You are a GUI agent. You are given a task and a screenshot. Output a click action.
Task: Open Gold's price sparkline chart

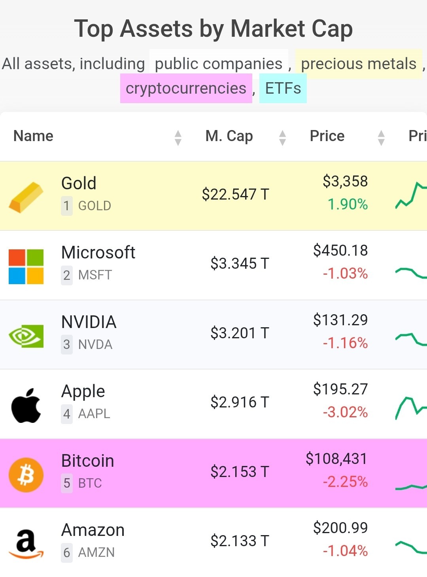pyautogui.click(x=411, y=196)
